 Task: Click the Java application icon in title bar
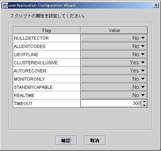[x=5, y=5]
